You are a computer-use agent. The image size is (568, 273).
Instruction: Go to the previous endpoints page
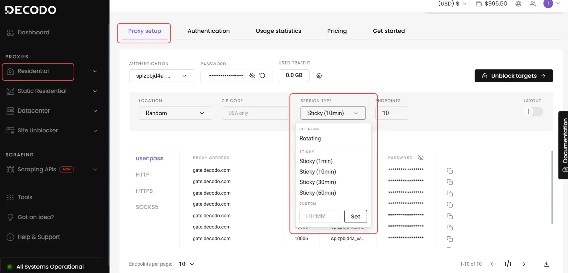point(492,264)
